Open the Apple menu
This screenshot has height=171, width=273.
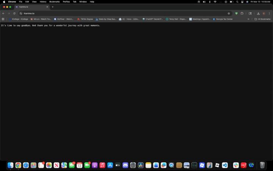[x=4, y=2]
